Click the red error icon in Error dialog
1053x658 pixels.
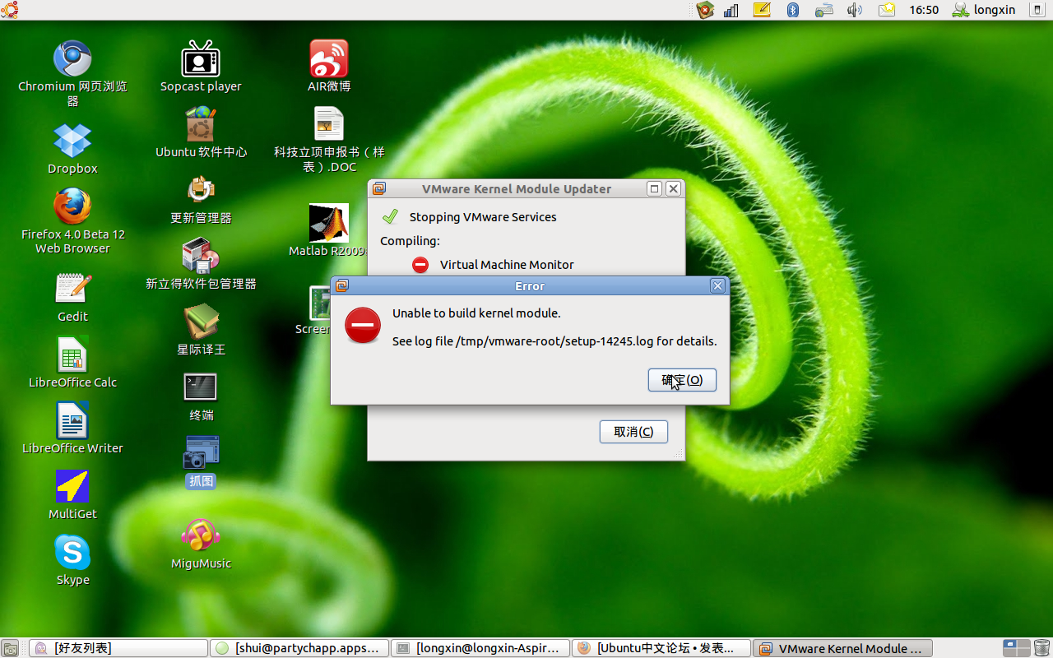[x=363, y=326]
